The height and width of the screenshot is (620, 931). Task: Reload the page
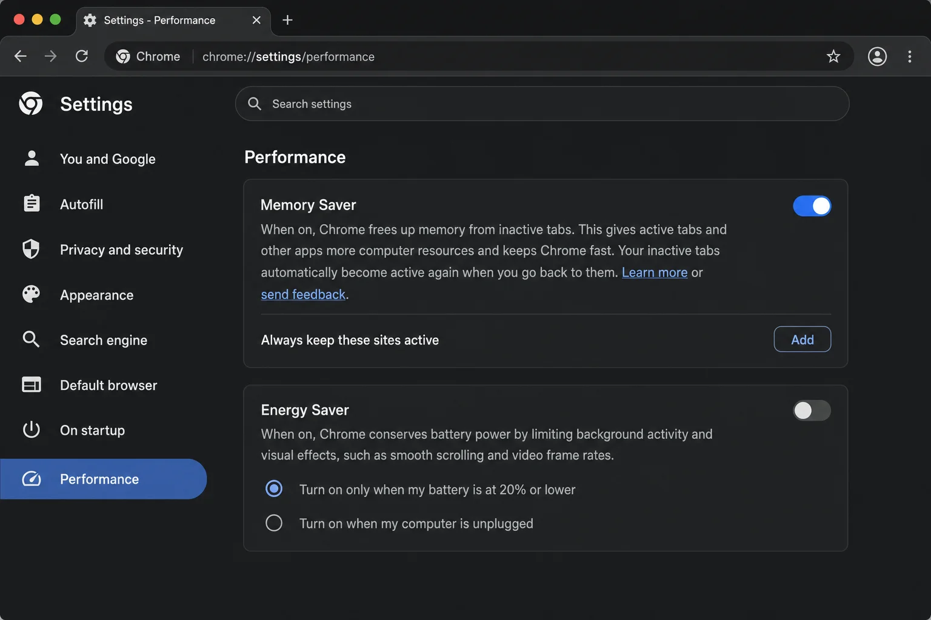click(82, 56)
